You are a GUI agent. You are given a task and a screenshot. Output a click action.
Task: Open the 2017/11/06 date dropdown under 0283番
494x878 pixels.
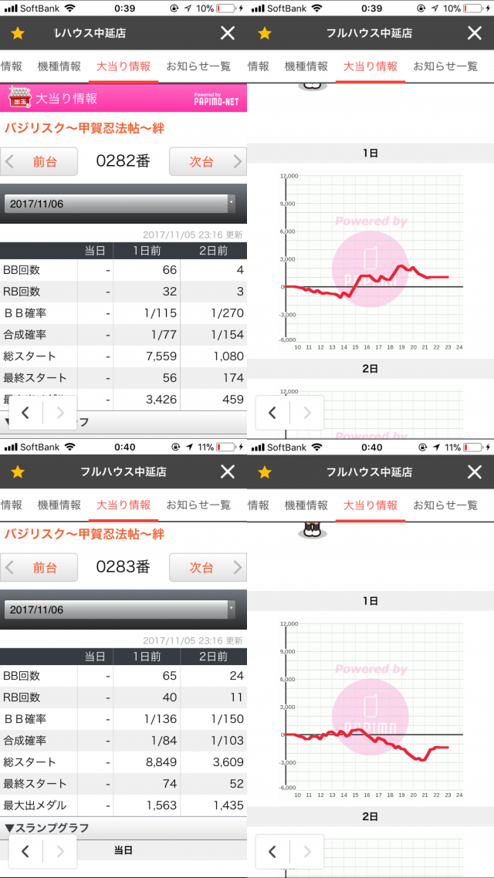[120, 610]
